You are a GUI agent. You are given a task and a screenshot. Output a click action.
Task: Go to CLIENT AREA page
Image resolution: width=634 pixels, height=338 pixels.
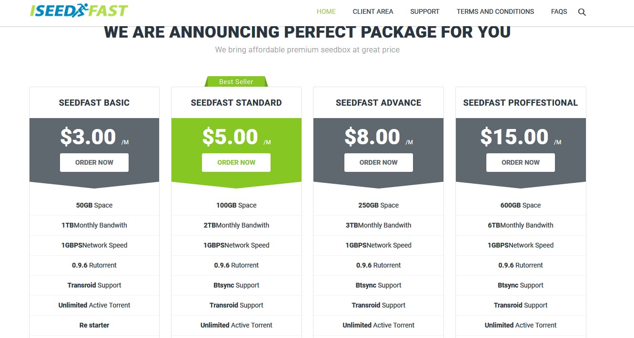[x=373, y=11]
